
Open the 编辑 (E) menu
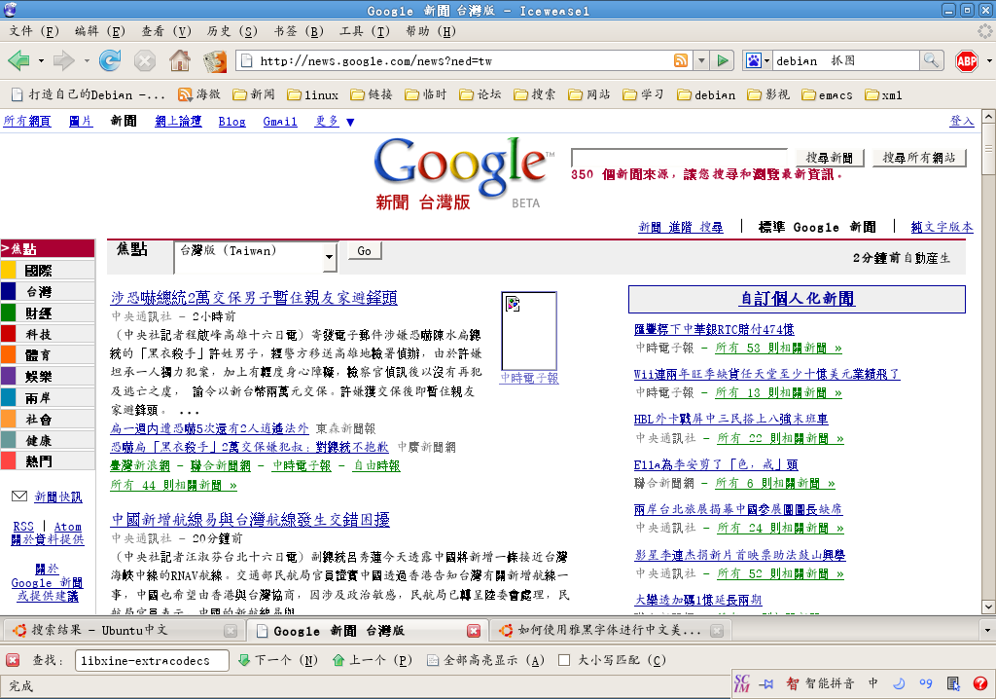coord(100,31)
